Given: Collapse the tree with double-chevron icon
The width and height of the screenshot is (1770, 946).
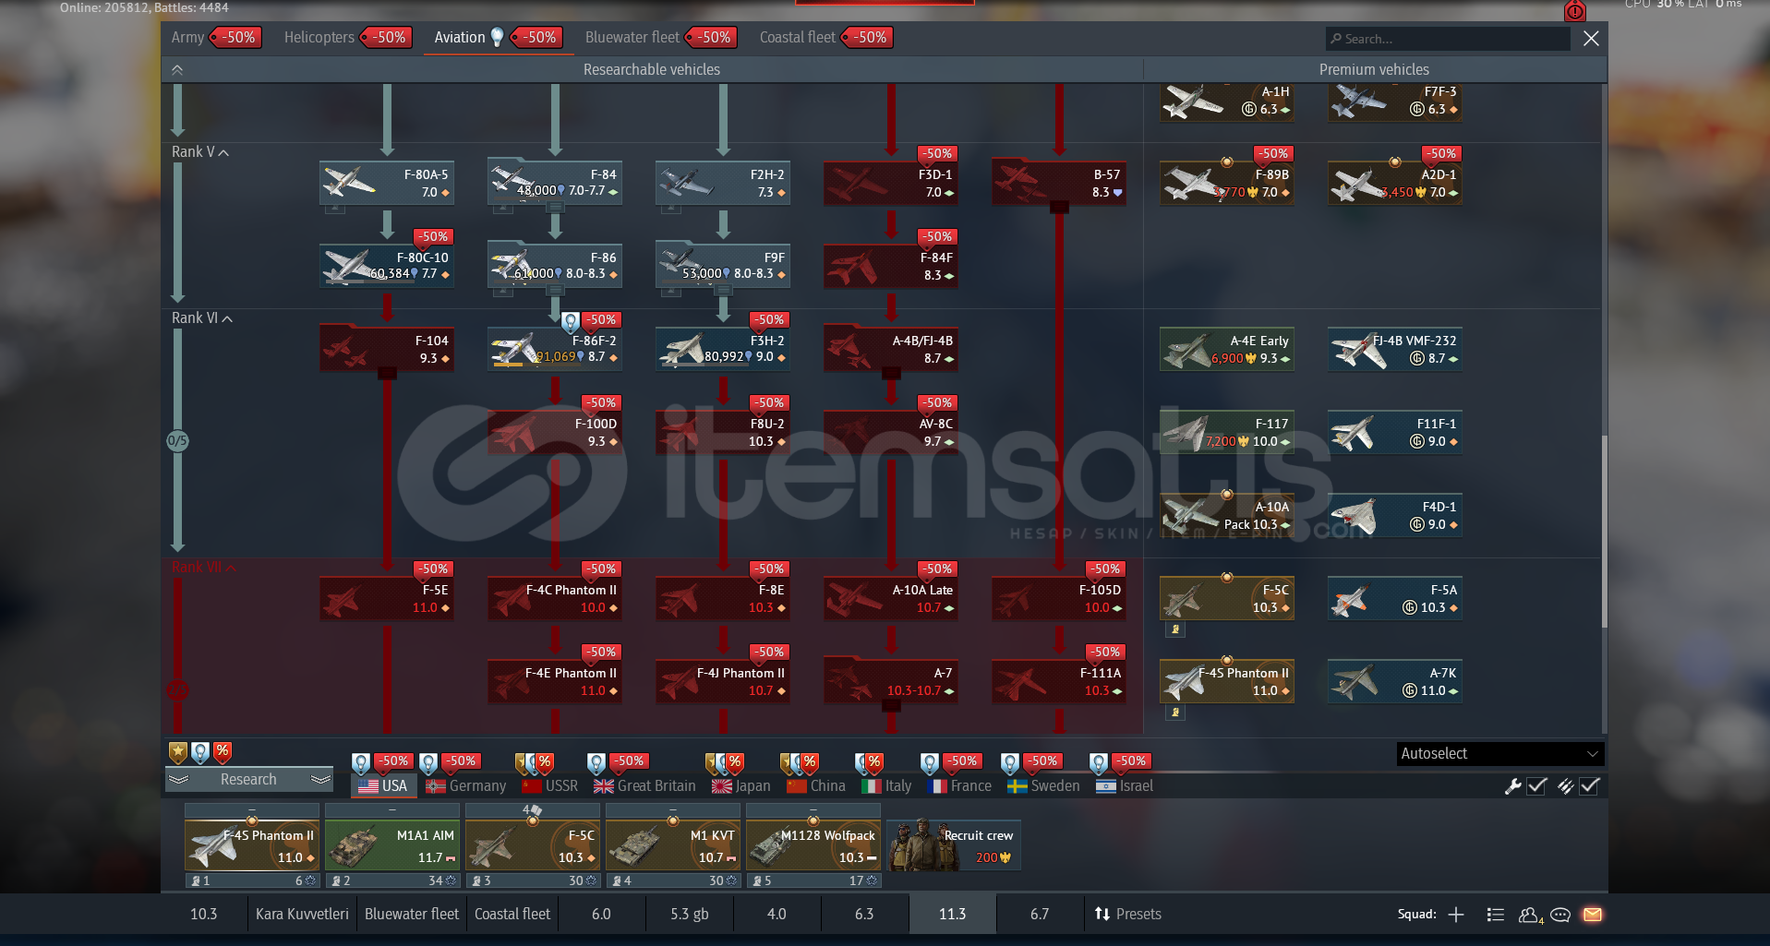Looking at the screenshot, I should tap(177, 70).
